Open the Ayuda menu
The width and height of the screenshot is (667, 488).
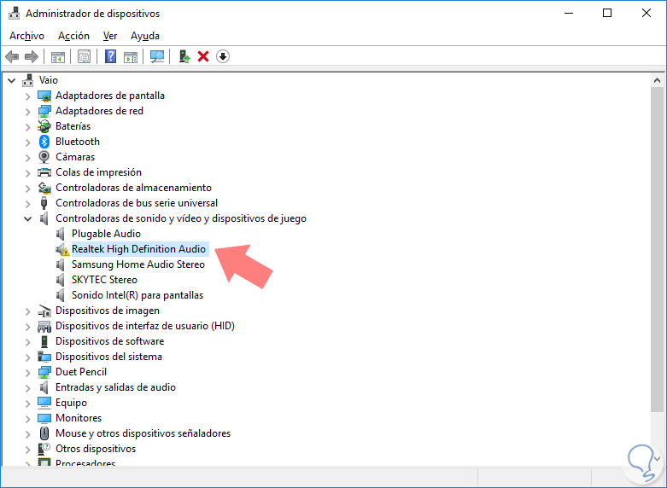tap(145, 36)
